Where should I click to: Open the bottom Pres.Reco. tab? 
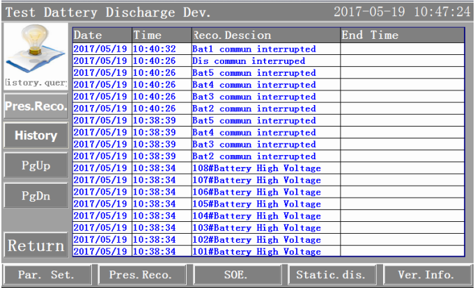pyautogui.click(x=141, y=275)
